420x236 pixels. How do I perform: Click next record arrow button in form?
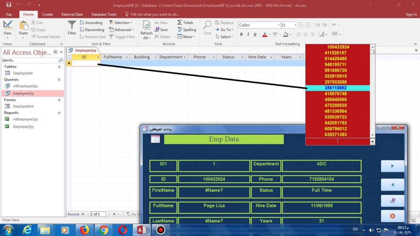[392, 166]
